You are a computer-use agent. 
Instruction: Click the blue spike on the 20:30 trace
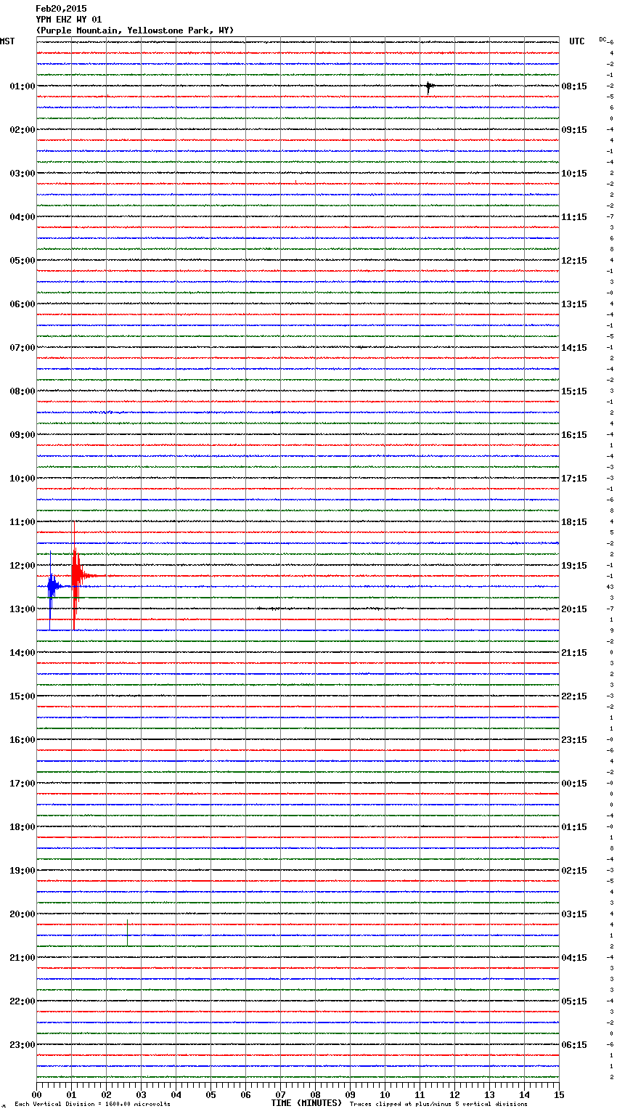[x=128, y=933]
